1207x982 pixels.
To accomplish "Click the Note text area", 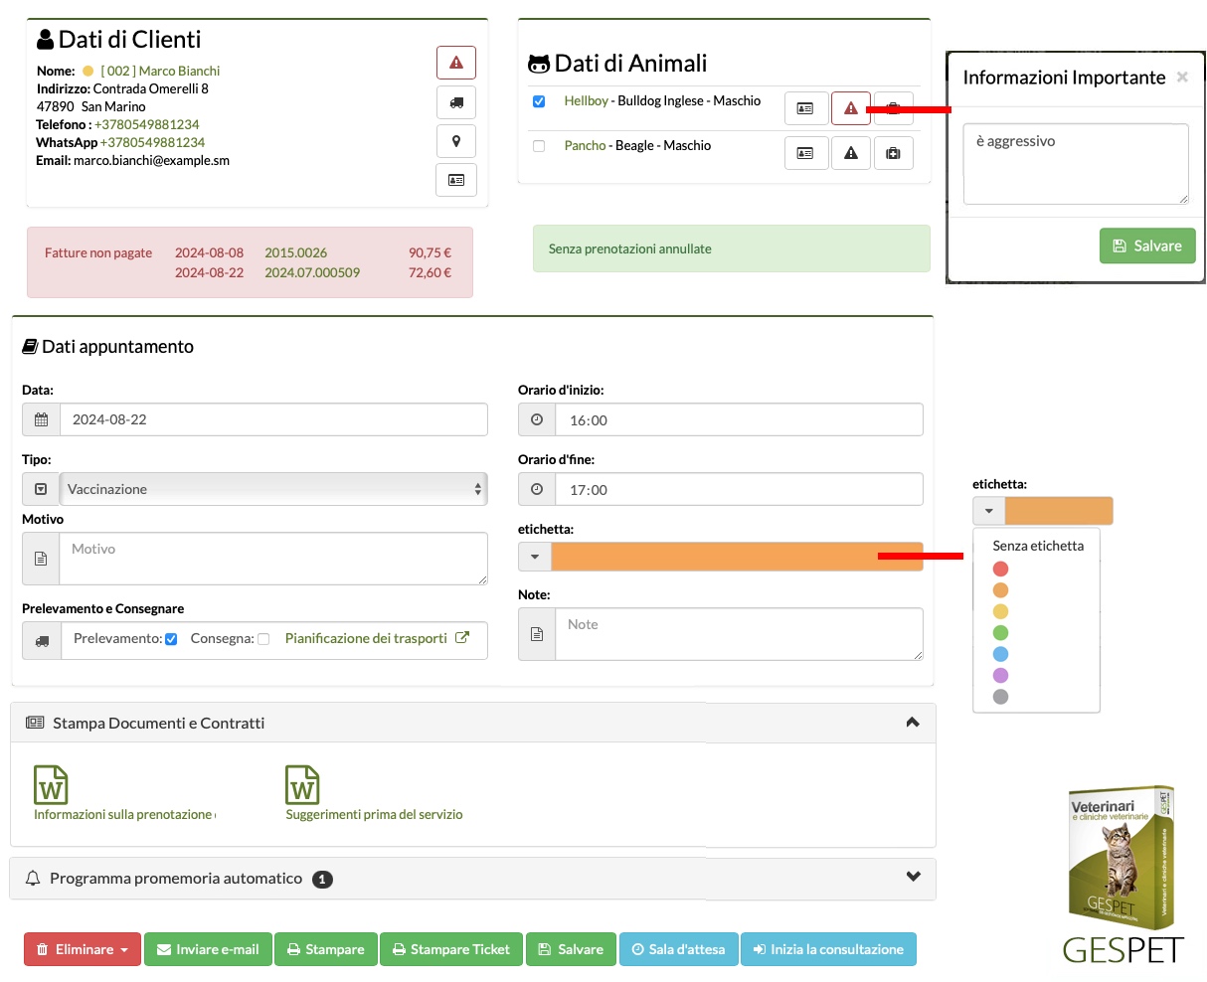I will pyautogui.click(x=739, y=634).
